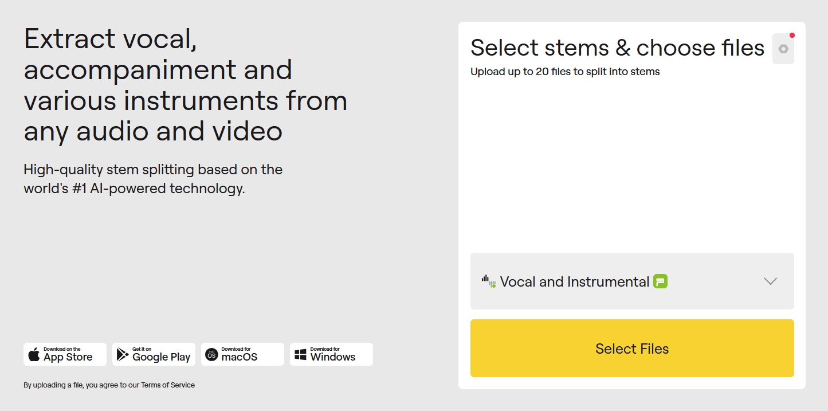Click the green chat bubble icon
The height and width of the screenshot is (411, 828).
coord(661,281)
